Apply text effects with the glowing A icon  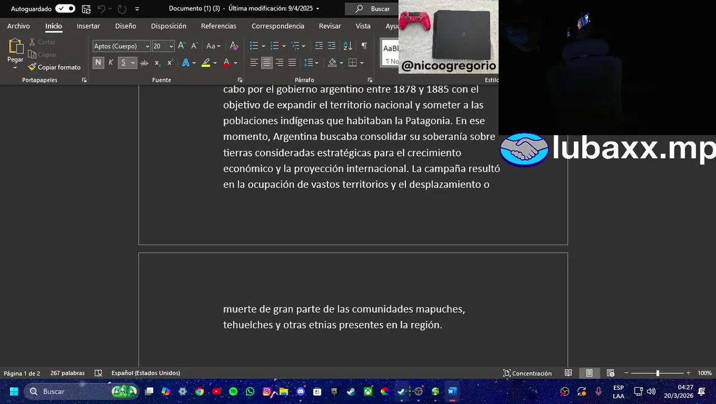click(x=186, y=63)
